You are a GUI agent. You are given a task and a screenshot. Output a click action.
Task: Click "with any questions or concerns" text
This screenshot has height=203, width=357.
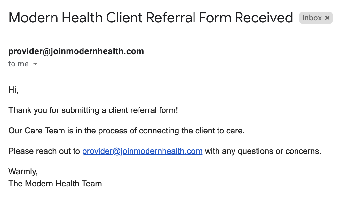[x=263, y=151]
